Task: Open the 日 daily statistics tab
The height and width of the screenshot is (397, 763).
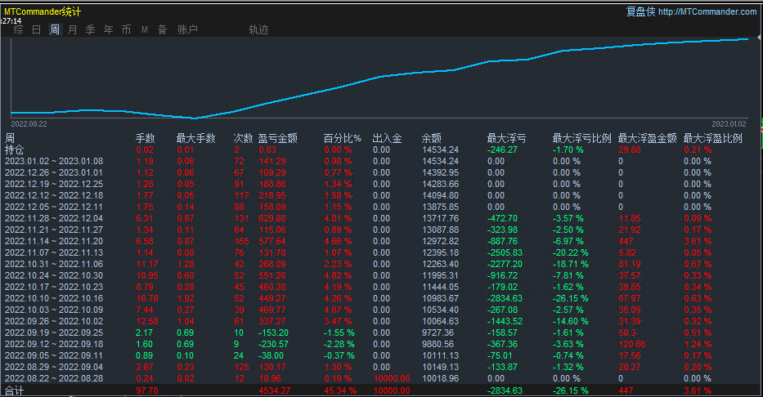Action: (x=37, y=29)
